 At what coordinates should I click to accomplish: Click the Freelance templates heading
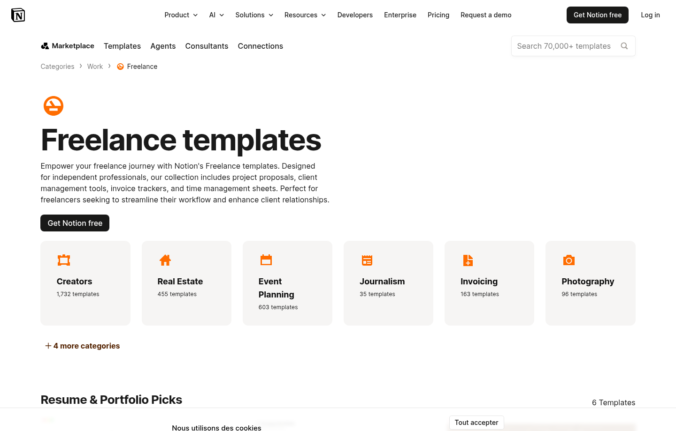tap(181, 140)
